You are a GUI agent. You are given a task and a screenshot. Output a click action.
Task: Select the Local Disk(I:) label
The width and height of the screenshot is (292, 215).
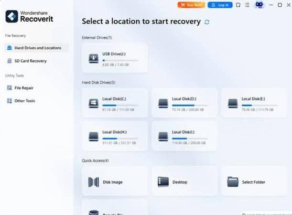pos(183,132)
